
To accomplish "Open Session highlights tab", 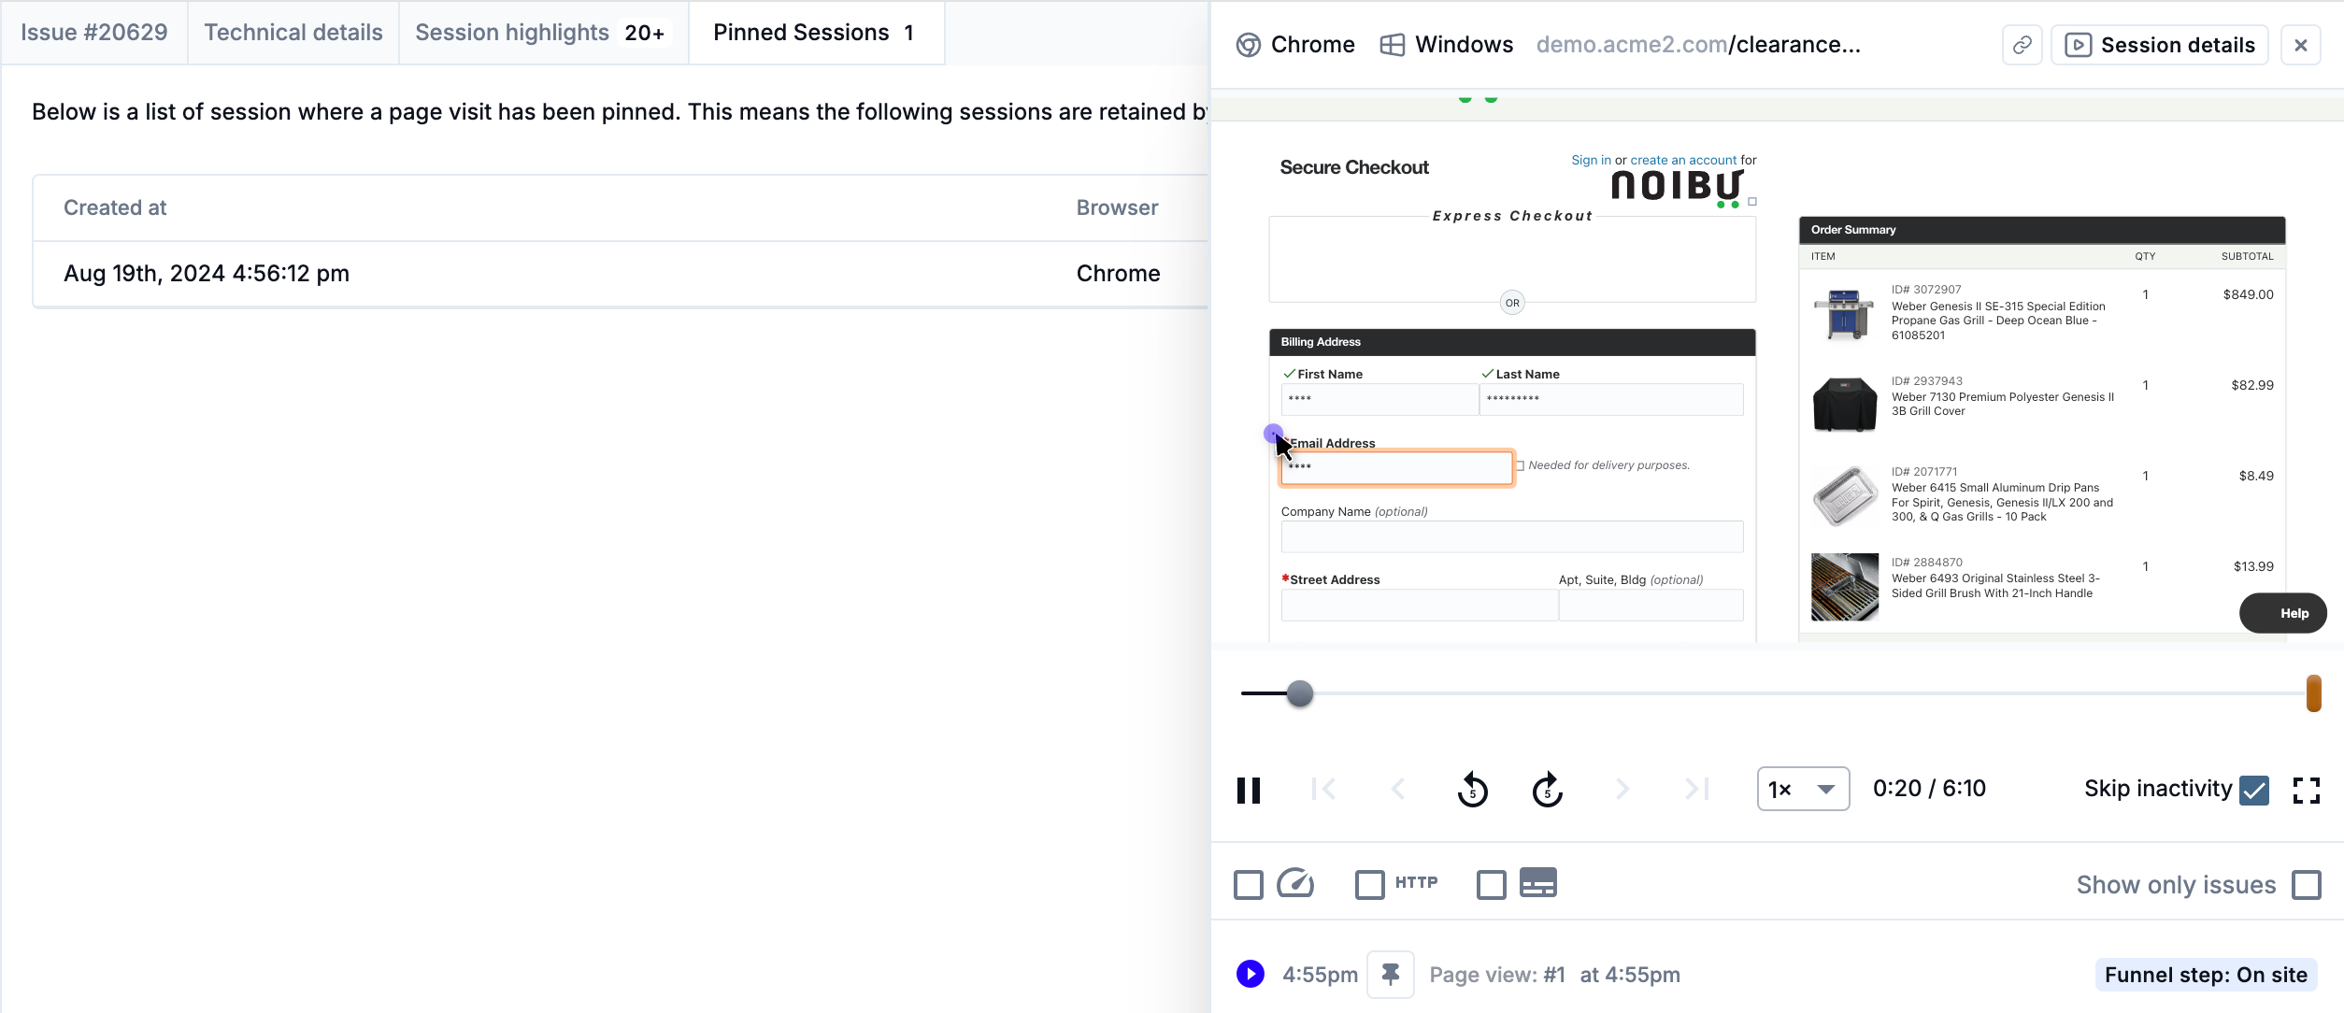I will [543, 33].
